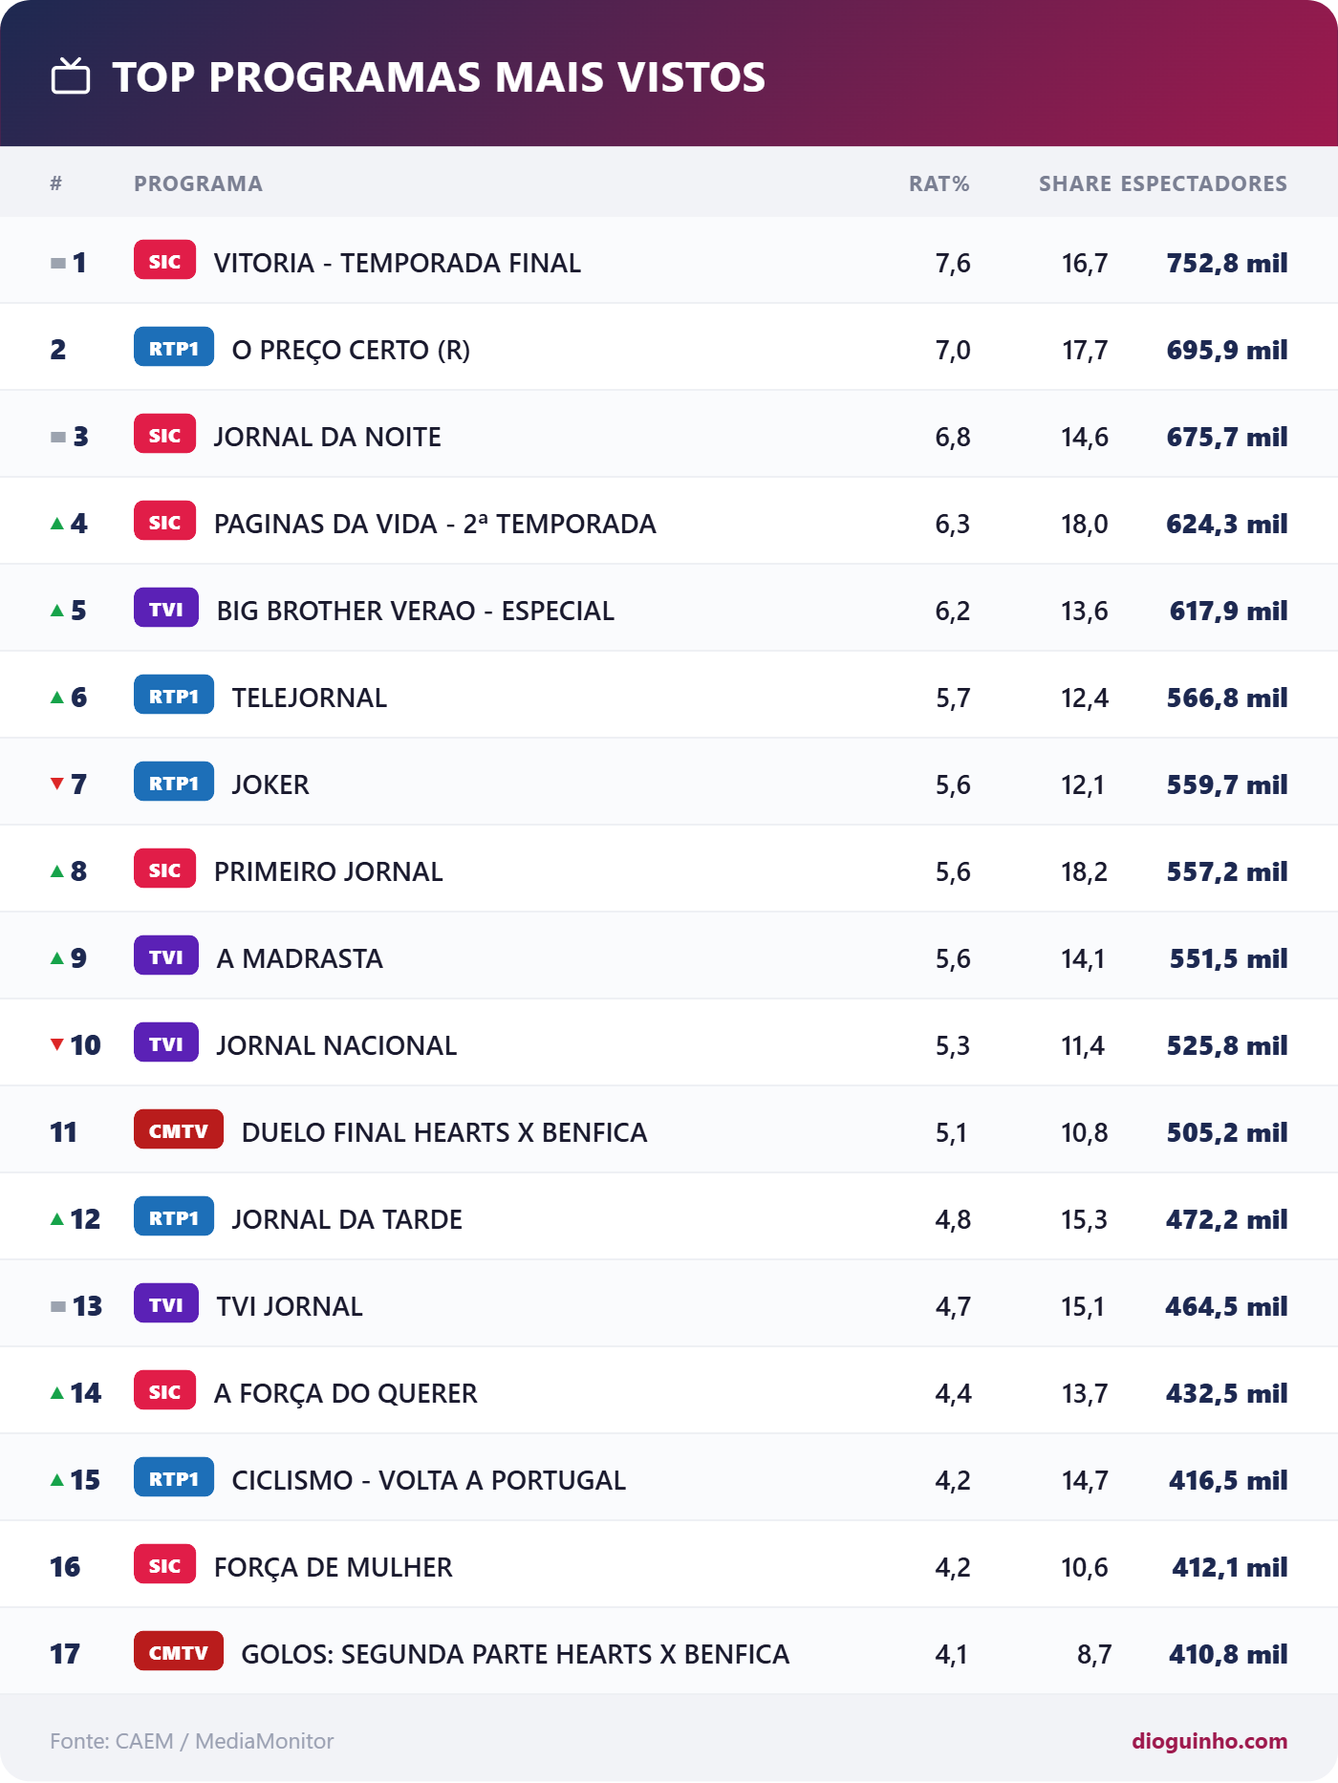This screenshot has width=1338, height=1783.
Task: Click the PROGRAMA column header
Action: point(198,183)
